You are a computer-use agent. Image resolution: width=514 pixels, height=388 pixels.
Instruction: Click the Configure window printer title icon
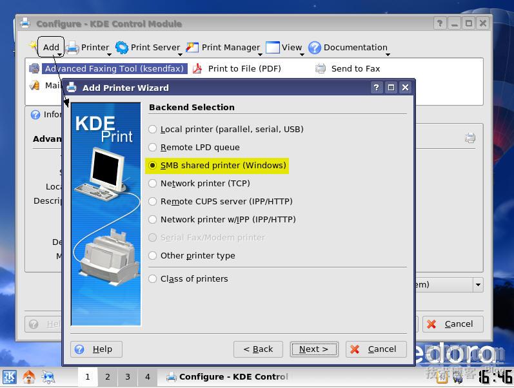point(25,23)
